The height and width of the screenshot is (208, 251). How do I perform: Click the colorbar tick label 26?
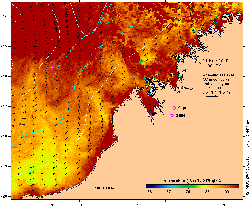pyautogui.click(x=149, y=192)
